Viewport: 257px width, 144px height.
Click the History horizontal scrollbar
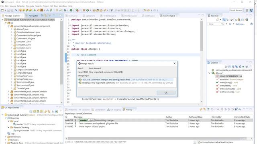[x=157, y=138]
